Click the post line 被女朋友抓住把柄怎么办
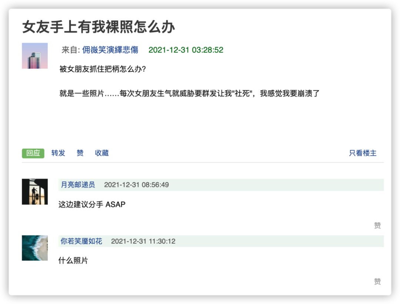The height and width of the screenshot is (304, 400). 103,69
